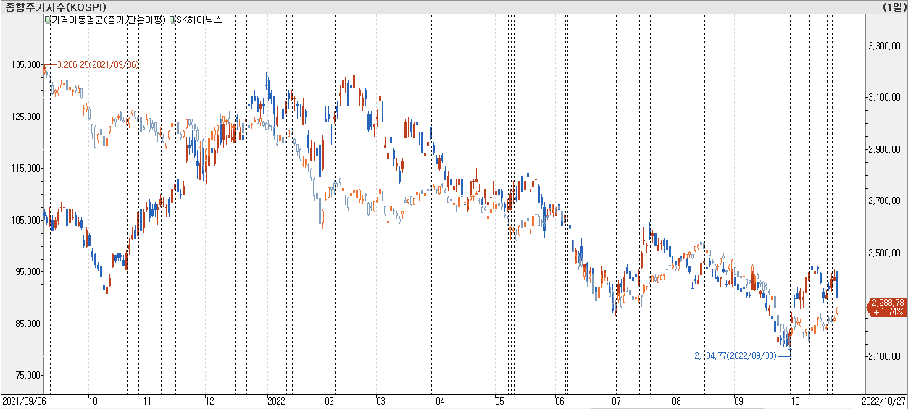Click the 2021/09/06 start date label
This screenshot has width=908, height=409.
click(24, 401)
